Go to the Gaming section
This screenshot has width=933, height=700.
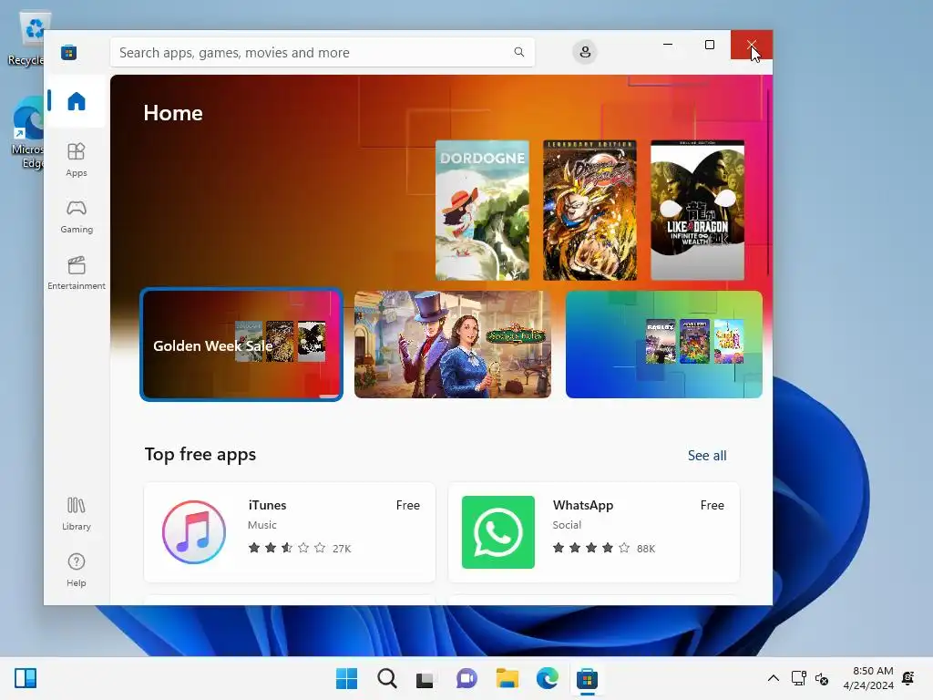click(77, 216)
